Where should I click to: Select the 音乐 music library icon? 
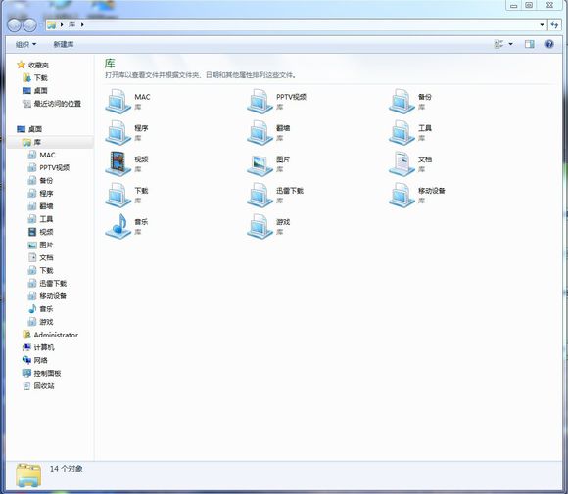pyautogui.click(x=118, y=227)
